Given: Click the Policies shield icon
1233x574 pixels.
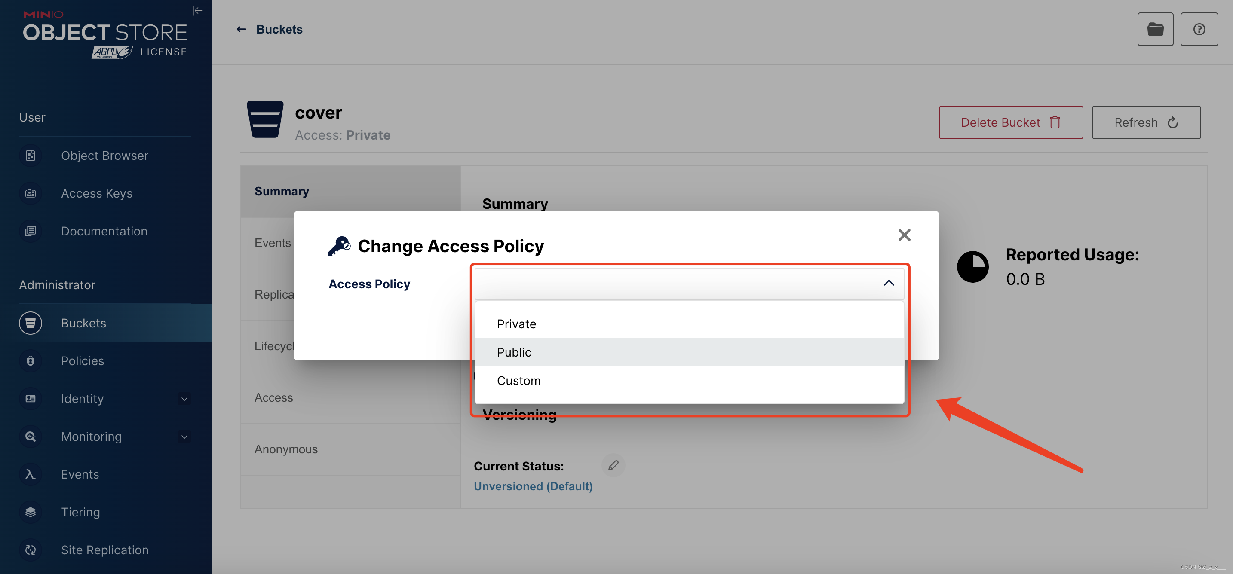Looking at the screenshot, I should pos(31,360).
